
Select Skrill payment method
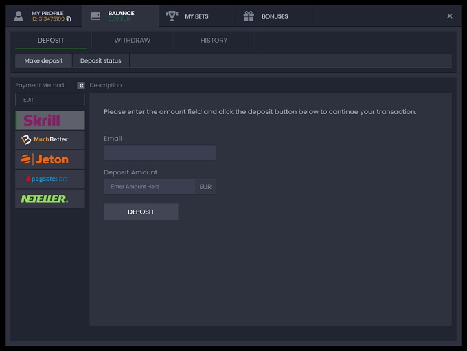(50, 120)
